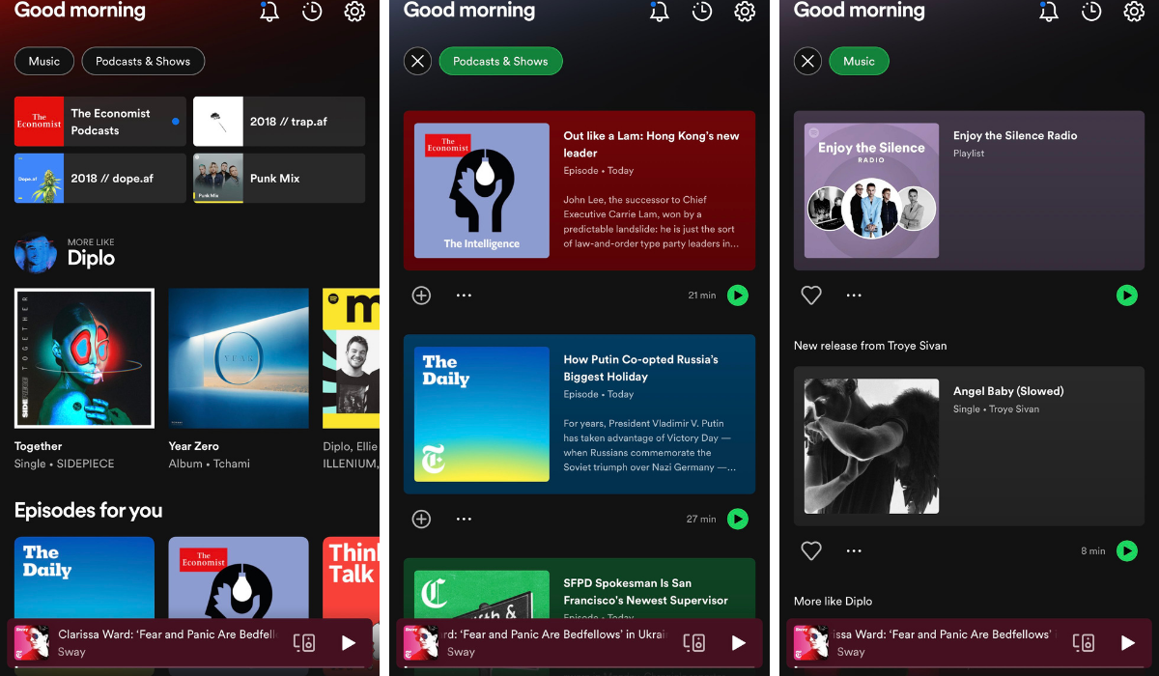Open device picker in left screen player bar
Image resolution: width=1159 pixels, height=676 pixels.
[x=304, y=642]
